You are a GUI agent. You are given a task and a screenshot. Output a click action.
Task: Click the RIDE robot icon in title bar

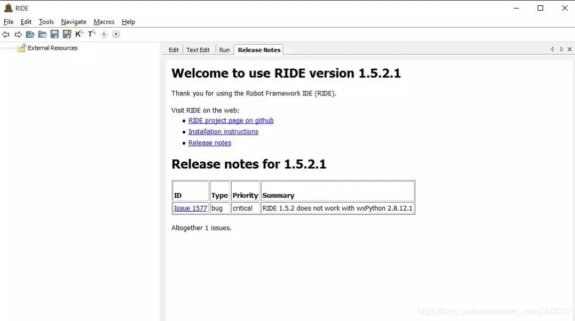[8, 8]
